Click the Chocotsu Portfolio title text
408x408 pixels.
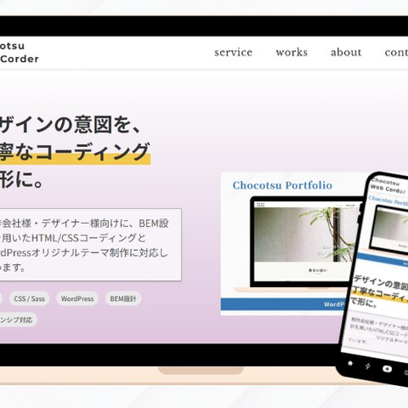click(282, 185)
